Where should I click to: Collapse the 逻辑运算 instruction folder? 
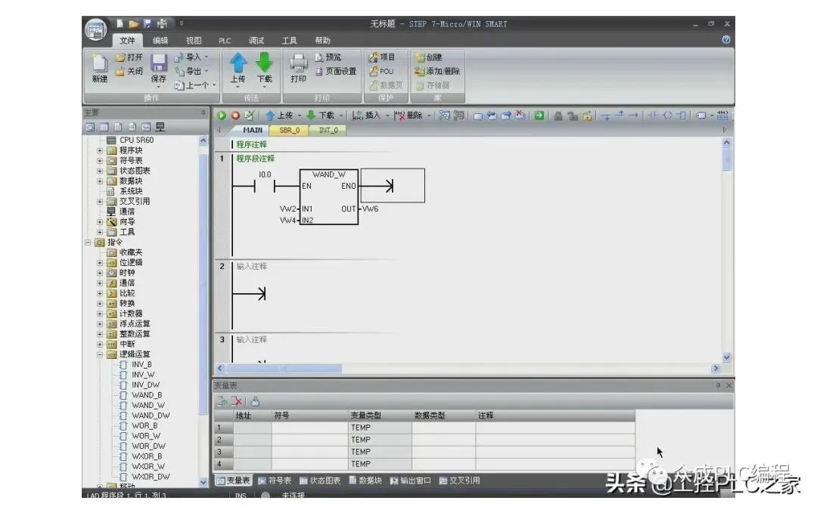pos(100,354)
